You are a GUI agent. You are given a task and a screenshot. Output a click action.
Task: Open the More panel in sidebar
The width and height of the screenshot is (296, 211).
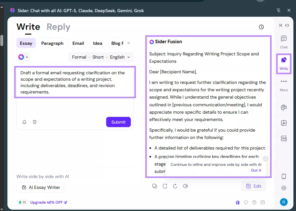point(283,85)
